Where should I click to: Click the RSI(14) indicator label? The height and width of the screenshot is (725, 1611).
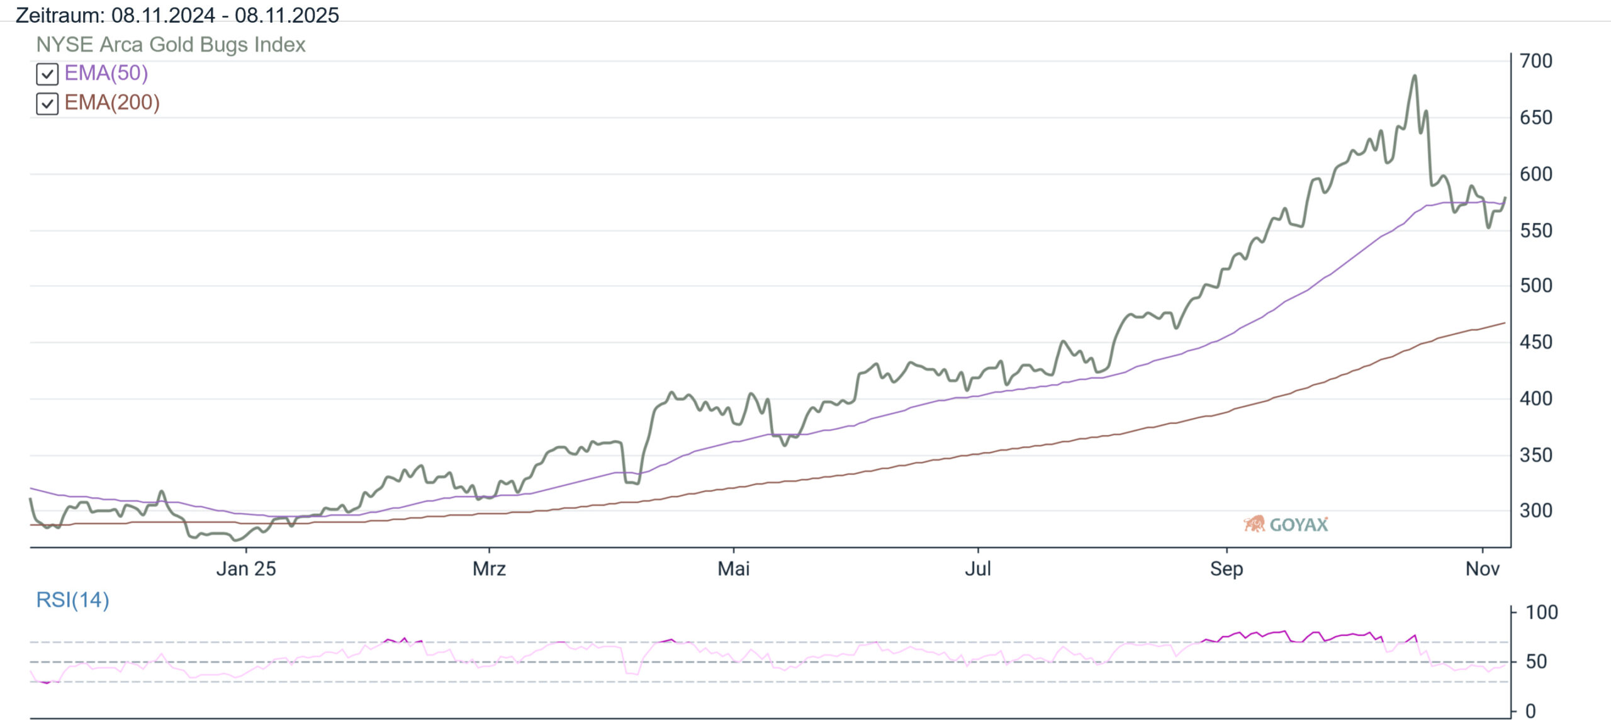[x=72, y=600]
